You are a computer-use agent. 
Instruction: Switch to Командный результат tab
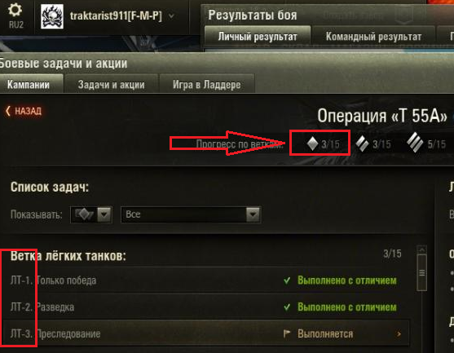tap(373, 36)
